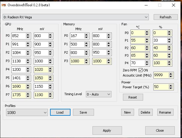Close the OverdriveNTool window with X

click(x=174, y=5)
